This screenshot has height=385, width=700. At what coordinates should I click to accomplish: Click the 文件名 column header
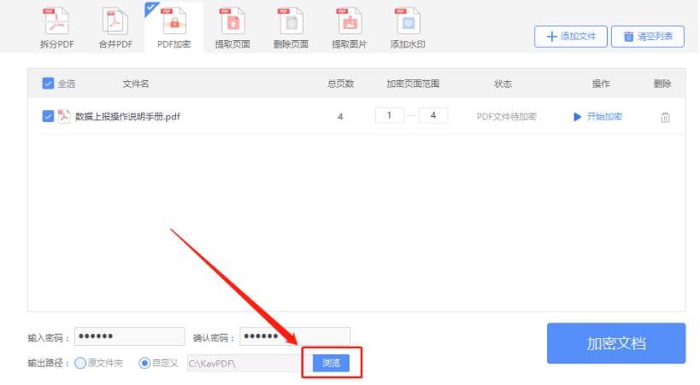pyautogui.click(x=136, y=84)
